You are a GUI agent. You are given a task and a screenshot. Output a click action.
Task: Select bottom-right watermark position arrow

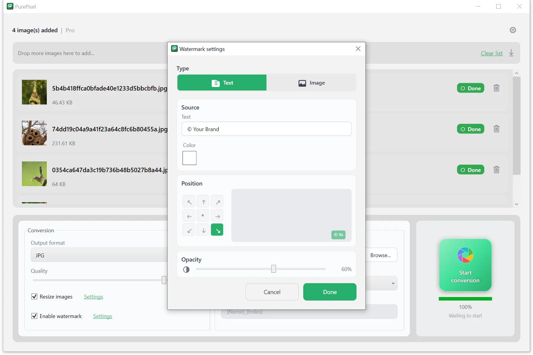tap(217, 230)
